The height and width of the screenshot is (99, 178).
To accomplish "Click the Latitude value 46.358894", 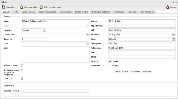I will 113,61.
